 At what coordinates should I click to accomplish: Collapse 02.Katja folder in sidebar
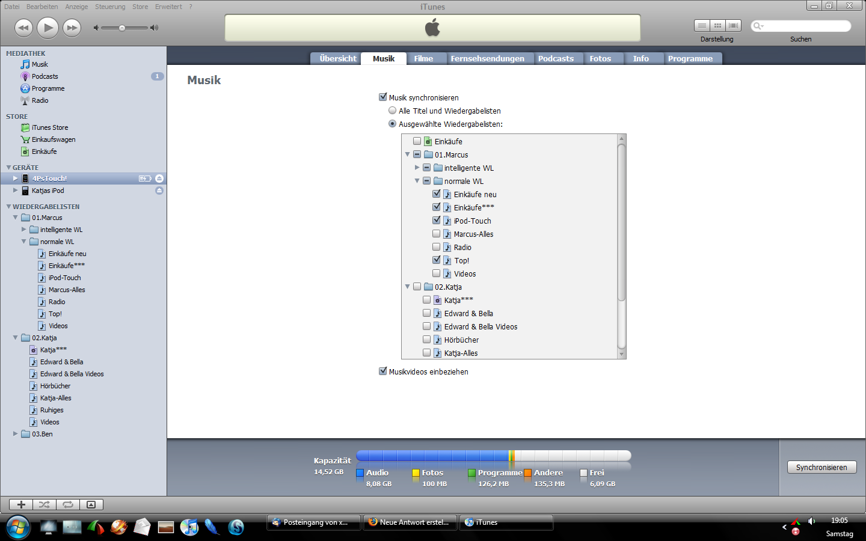(15, 338)
